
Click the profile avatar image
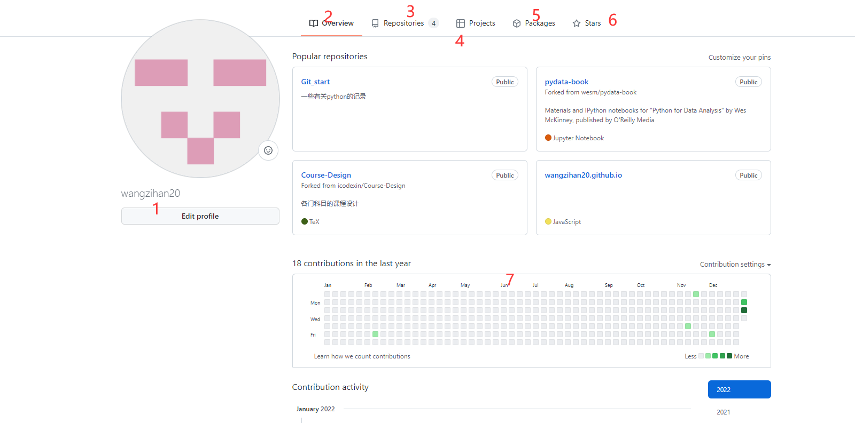tap(200, 99)
